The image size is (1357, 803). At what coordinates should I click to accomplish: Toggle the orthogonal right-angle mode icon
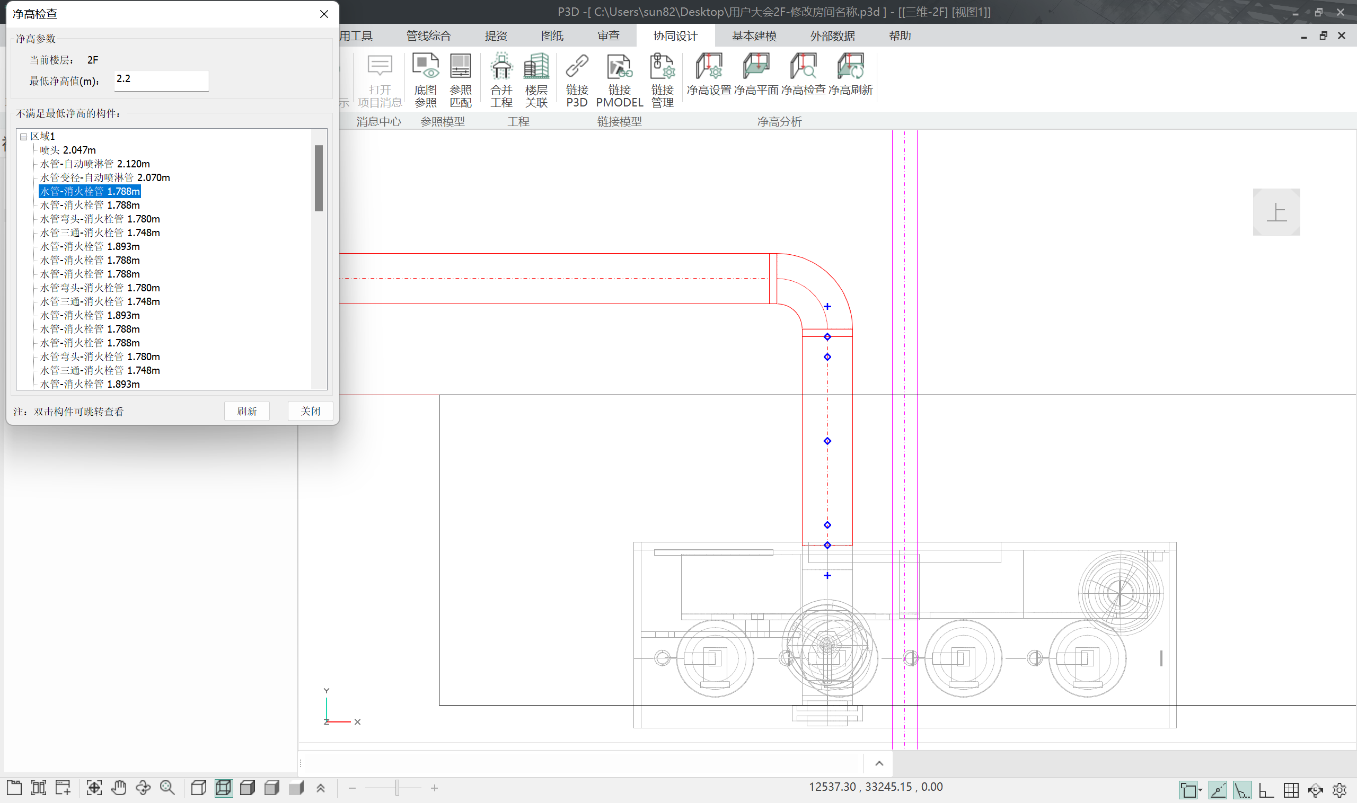point(1266,790)
